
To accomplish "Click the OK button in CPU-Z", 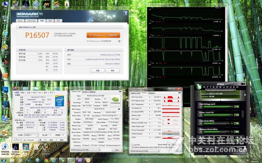I will point(62,140).
